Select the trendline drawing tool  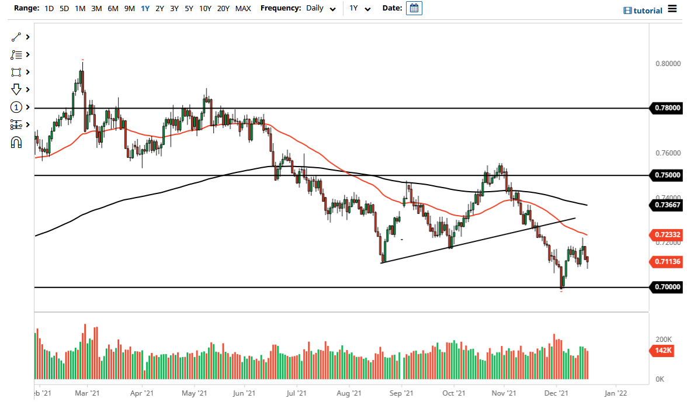point(16,37)
